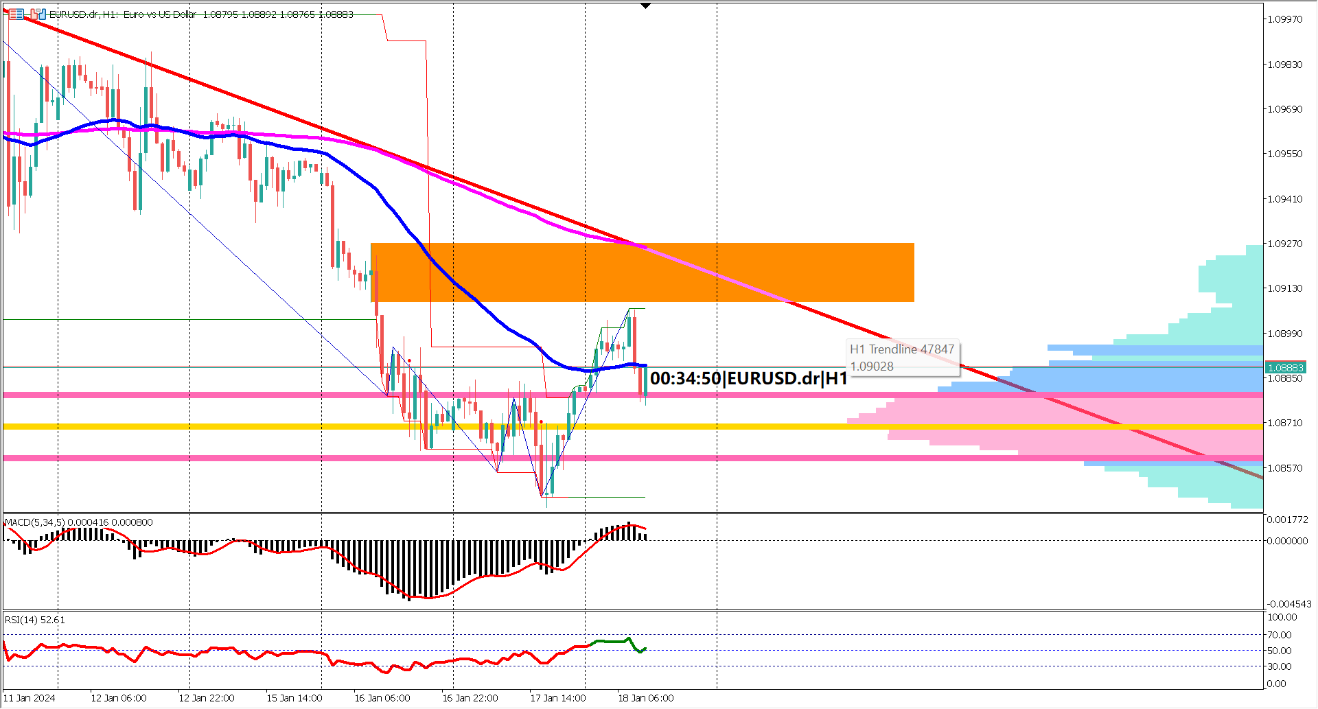Select the RSI(14) indicator label
This screenshot has height=709, width=1318.
33,619
